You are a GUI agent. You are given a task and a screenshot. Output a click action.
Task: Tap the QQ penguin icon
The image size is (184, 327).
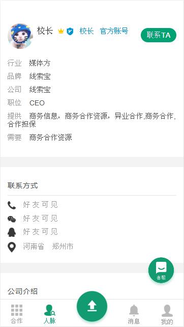12,232
